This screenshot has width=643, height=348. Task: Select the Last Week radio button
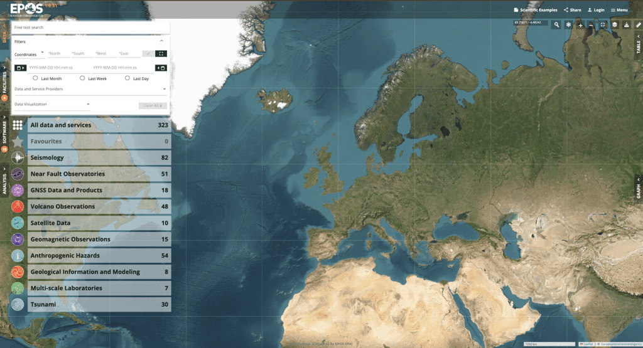[83, 78]
